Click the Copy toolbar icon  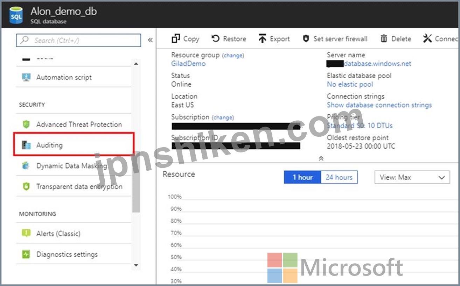tap(176, 38)
